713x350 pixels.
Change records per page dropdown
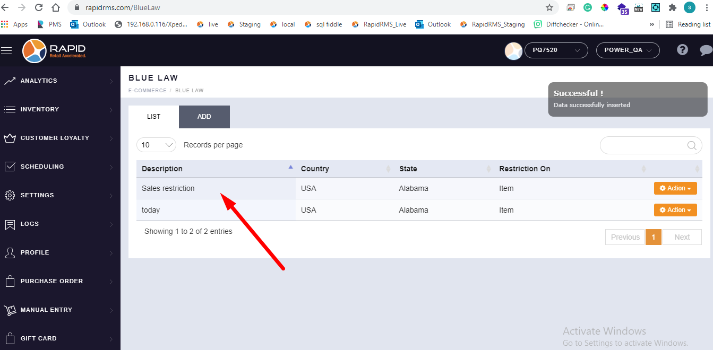[156, 145]
